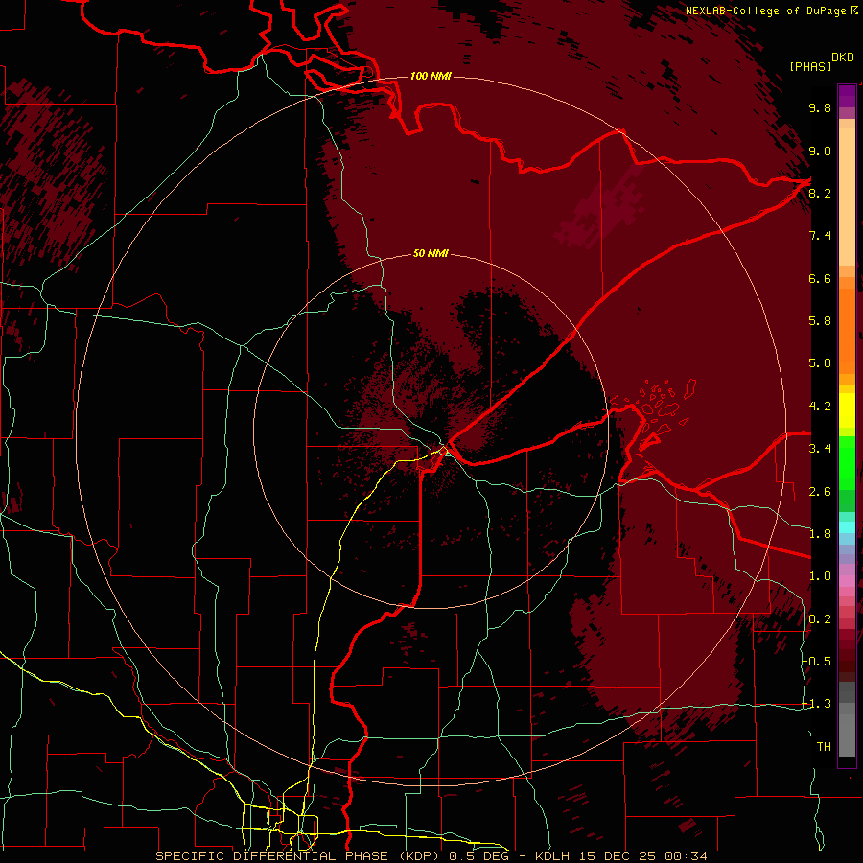Click the 0.2 scale value
Image resolution: width=863 pixels, height=863 pixels.
820,619
